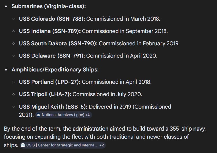Click the National Archives building icon
This screenshot has width=217, height=153.
point(38,115)
